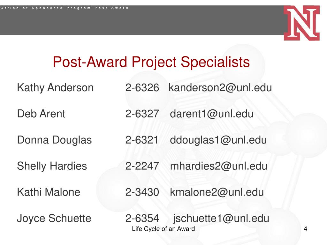The image size is (327, 245).
Task: Open email link jschuette1@unl.edu
Action: [221, 219]
